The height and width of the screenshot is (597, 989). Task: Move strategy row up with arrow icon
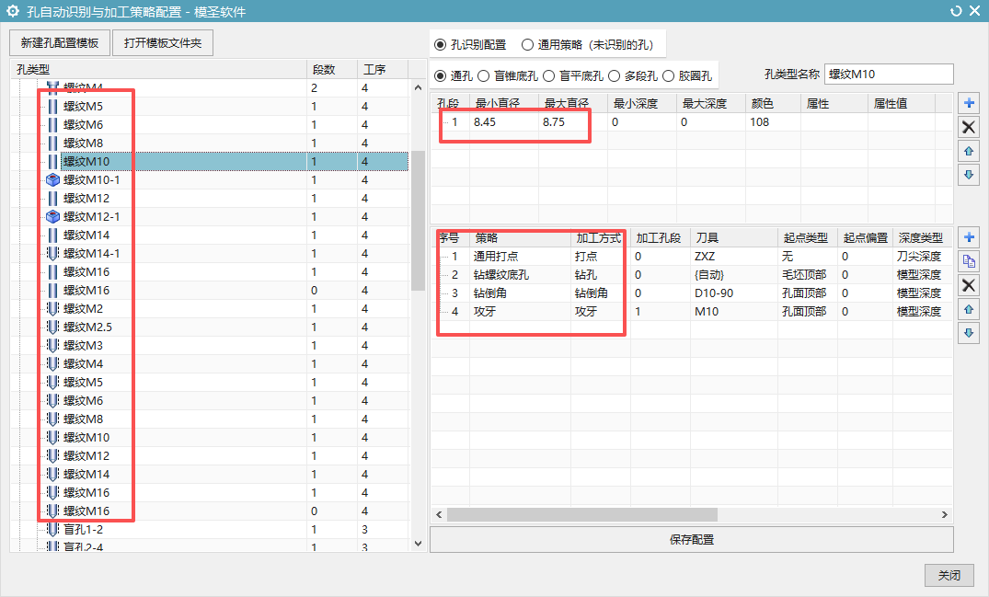coord(969,309)
